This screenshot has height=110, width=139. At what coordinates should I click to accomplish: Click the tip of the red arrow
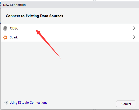(36, 30)
